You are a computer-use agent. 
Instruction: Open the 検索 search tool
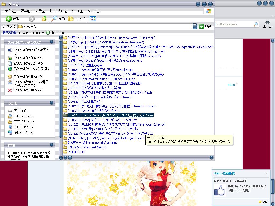(x=58, y=19)
